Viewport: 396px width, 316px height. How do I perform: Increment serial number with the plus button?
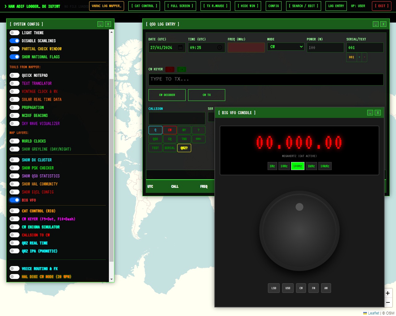[359, 57]
